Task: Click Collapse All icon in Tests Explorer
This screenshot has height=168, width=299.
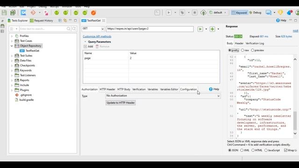Action: [60, 21]
